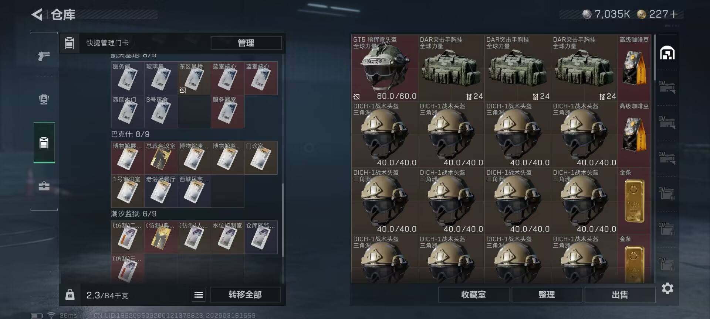Open the briefcase sidebar tab
Image resolution: width=710 pixels, height=319 pixels.
pos(44,186)
